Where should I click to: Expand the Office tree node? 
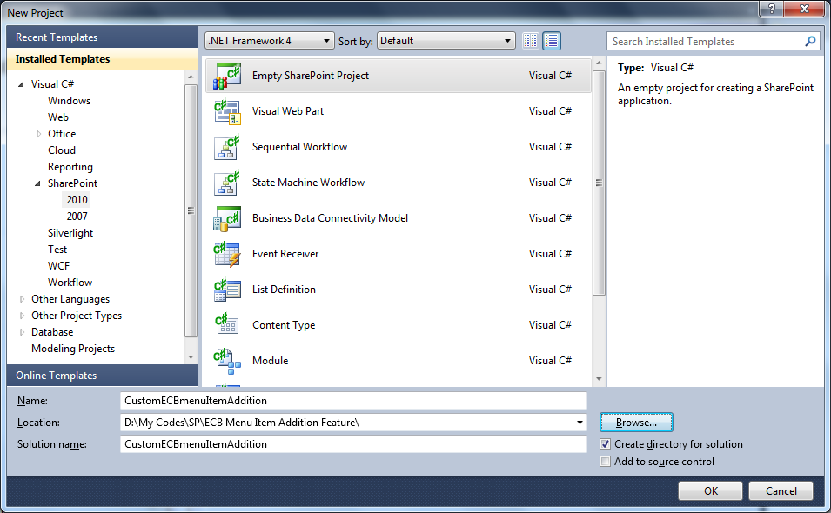[38, 134]
